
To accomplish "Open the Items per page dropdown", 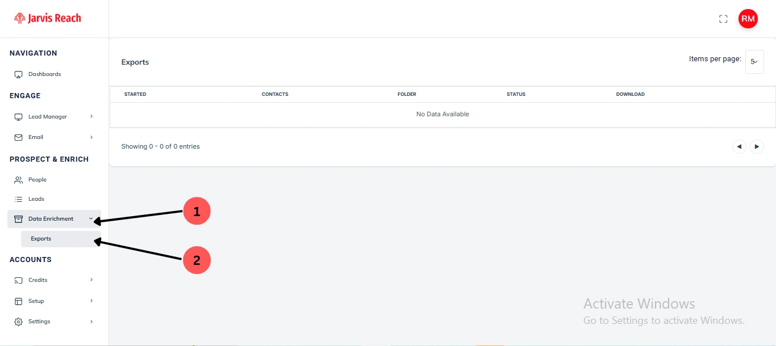I will (x=754, y=62).
